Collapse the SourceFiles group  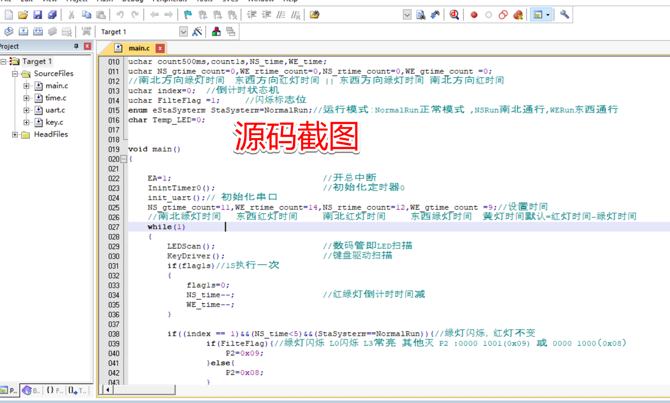tap(15, 74)
